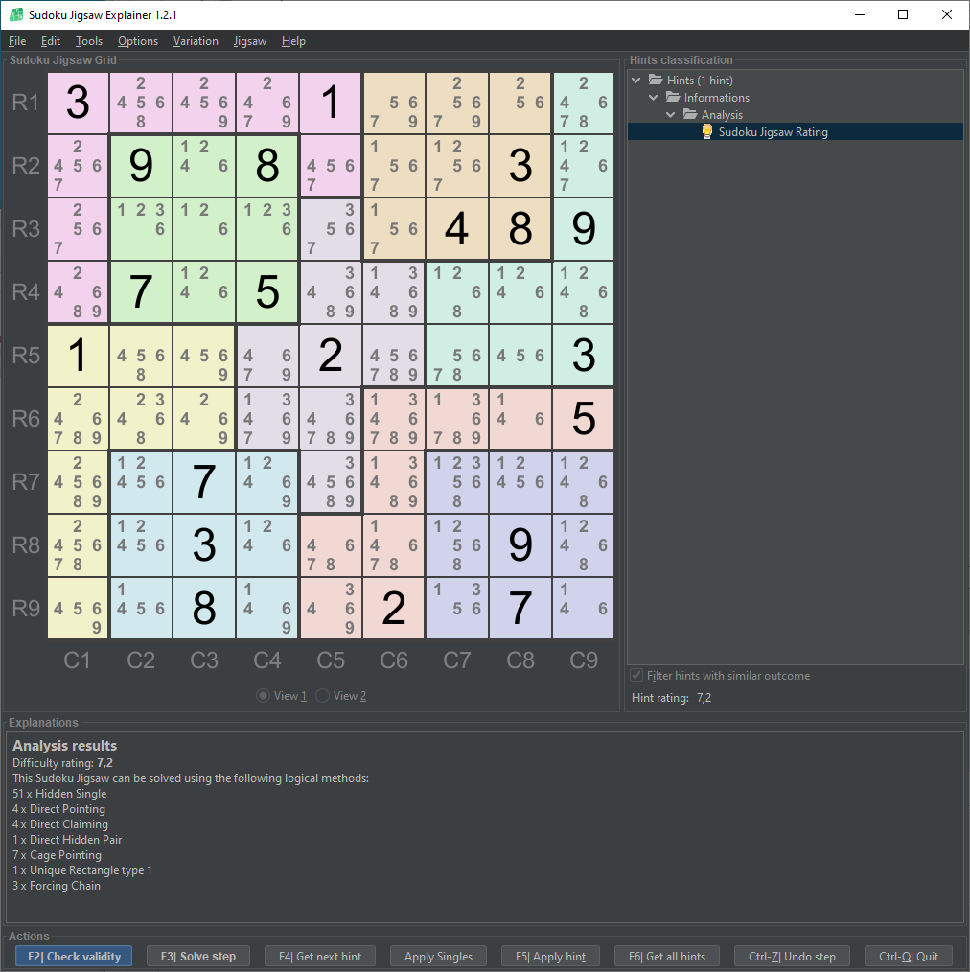Select the pink cell R1C1 containing 3

(x=78, y=103)
